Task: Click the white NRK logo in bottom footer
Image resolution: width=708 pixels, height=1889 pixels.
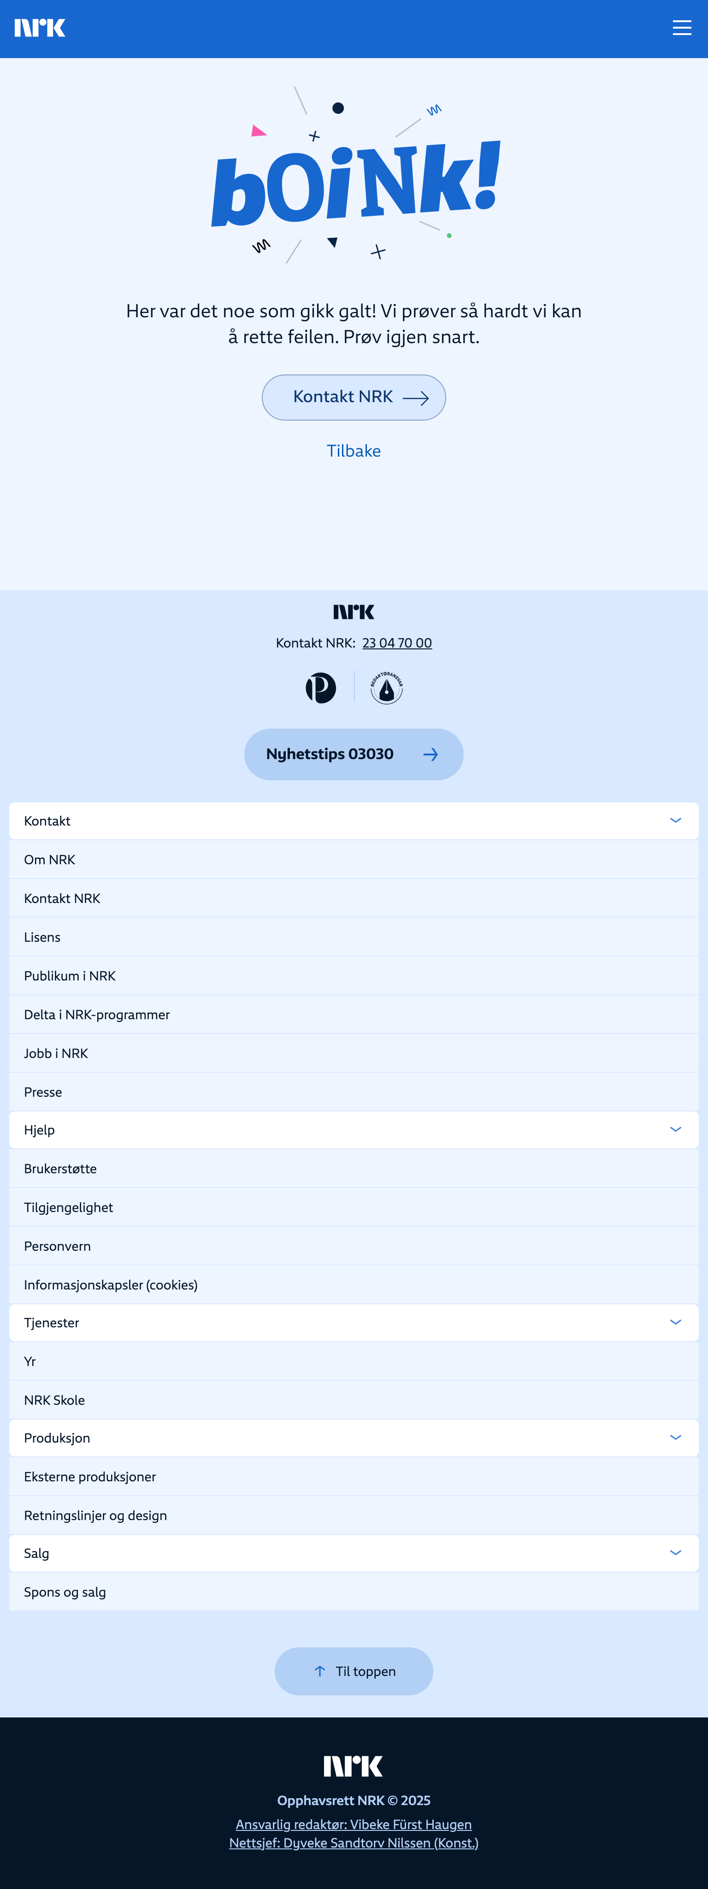Action: (x=353, y=1766)
